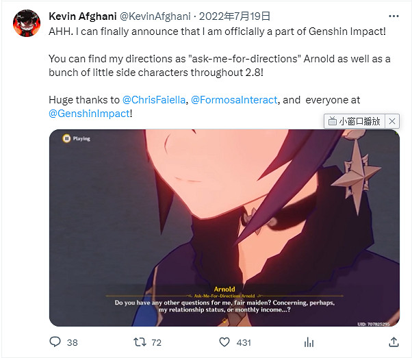Click Kevin Afghani's profile avatar
412x358 pixels.
(x=27, y=23)
